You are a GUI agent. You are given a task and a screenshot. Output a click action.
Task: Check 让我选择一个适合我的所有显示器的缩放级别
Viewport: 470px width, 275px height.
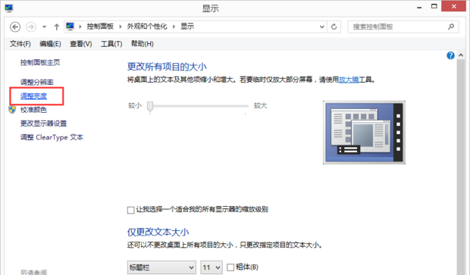[130, 210]
